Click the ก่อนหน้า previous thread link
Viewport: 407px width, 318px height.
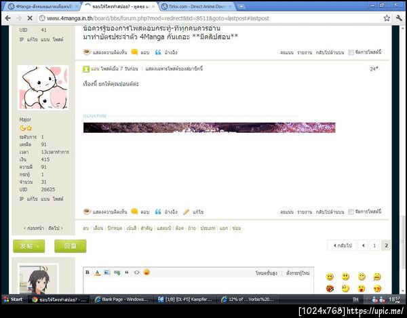point(34,228)
